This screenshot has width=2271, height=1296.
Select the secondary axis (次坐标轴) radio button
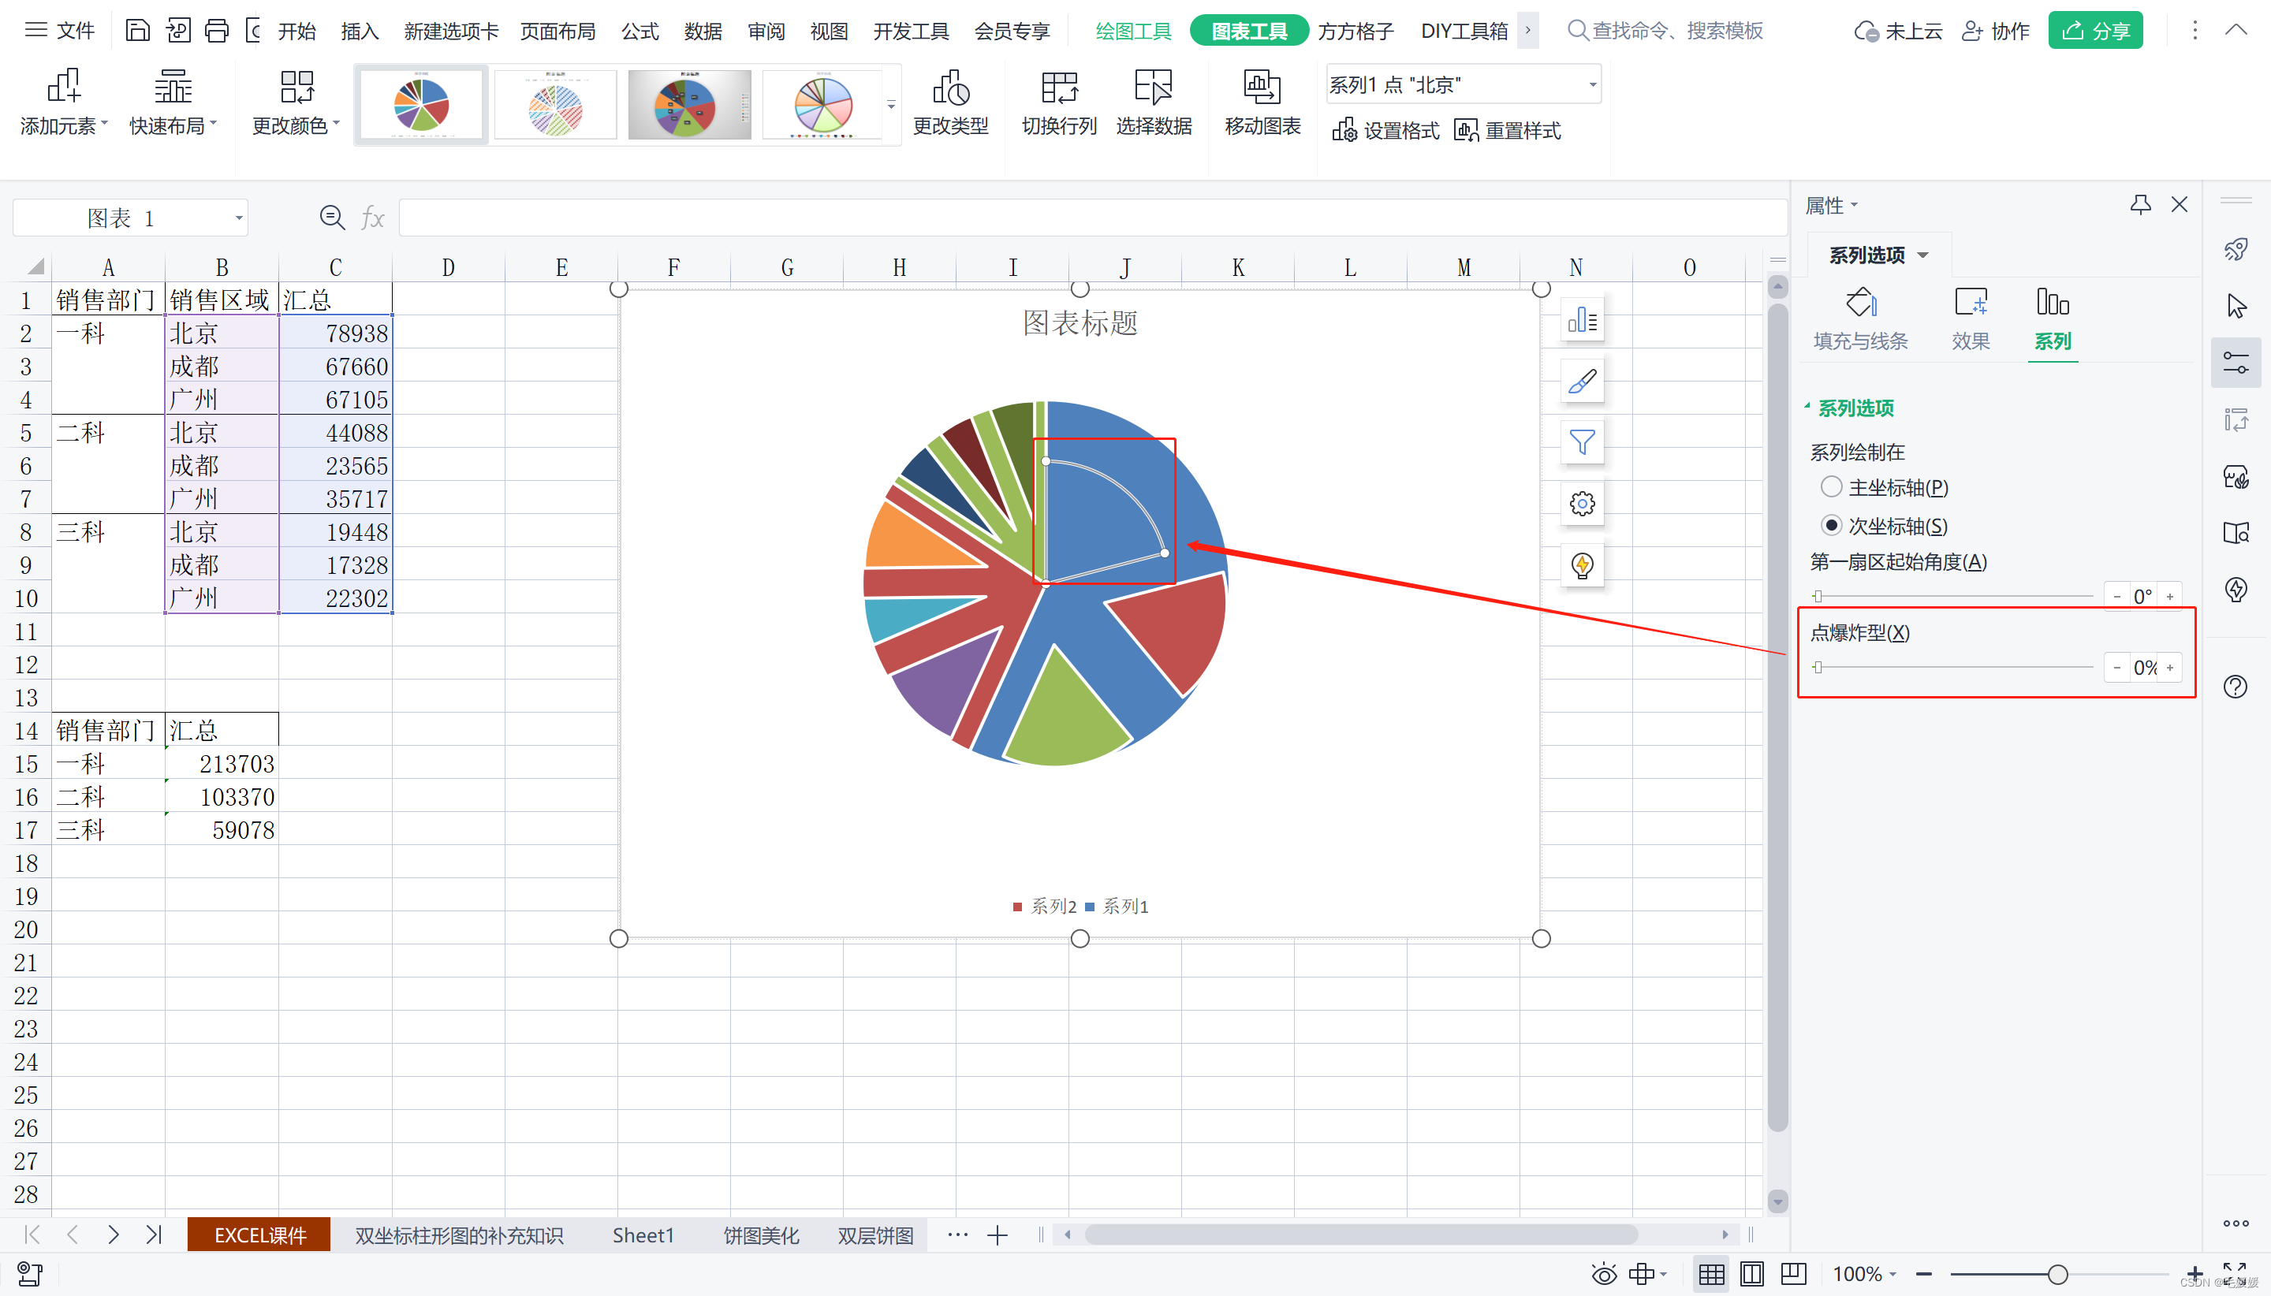tap(1830, 525)
